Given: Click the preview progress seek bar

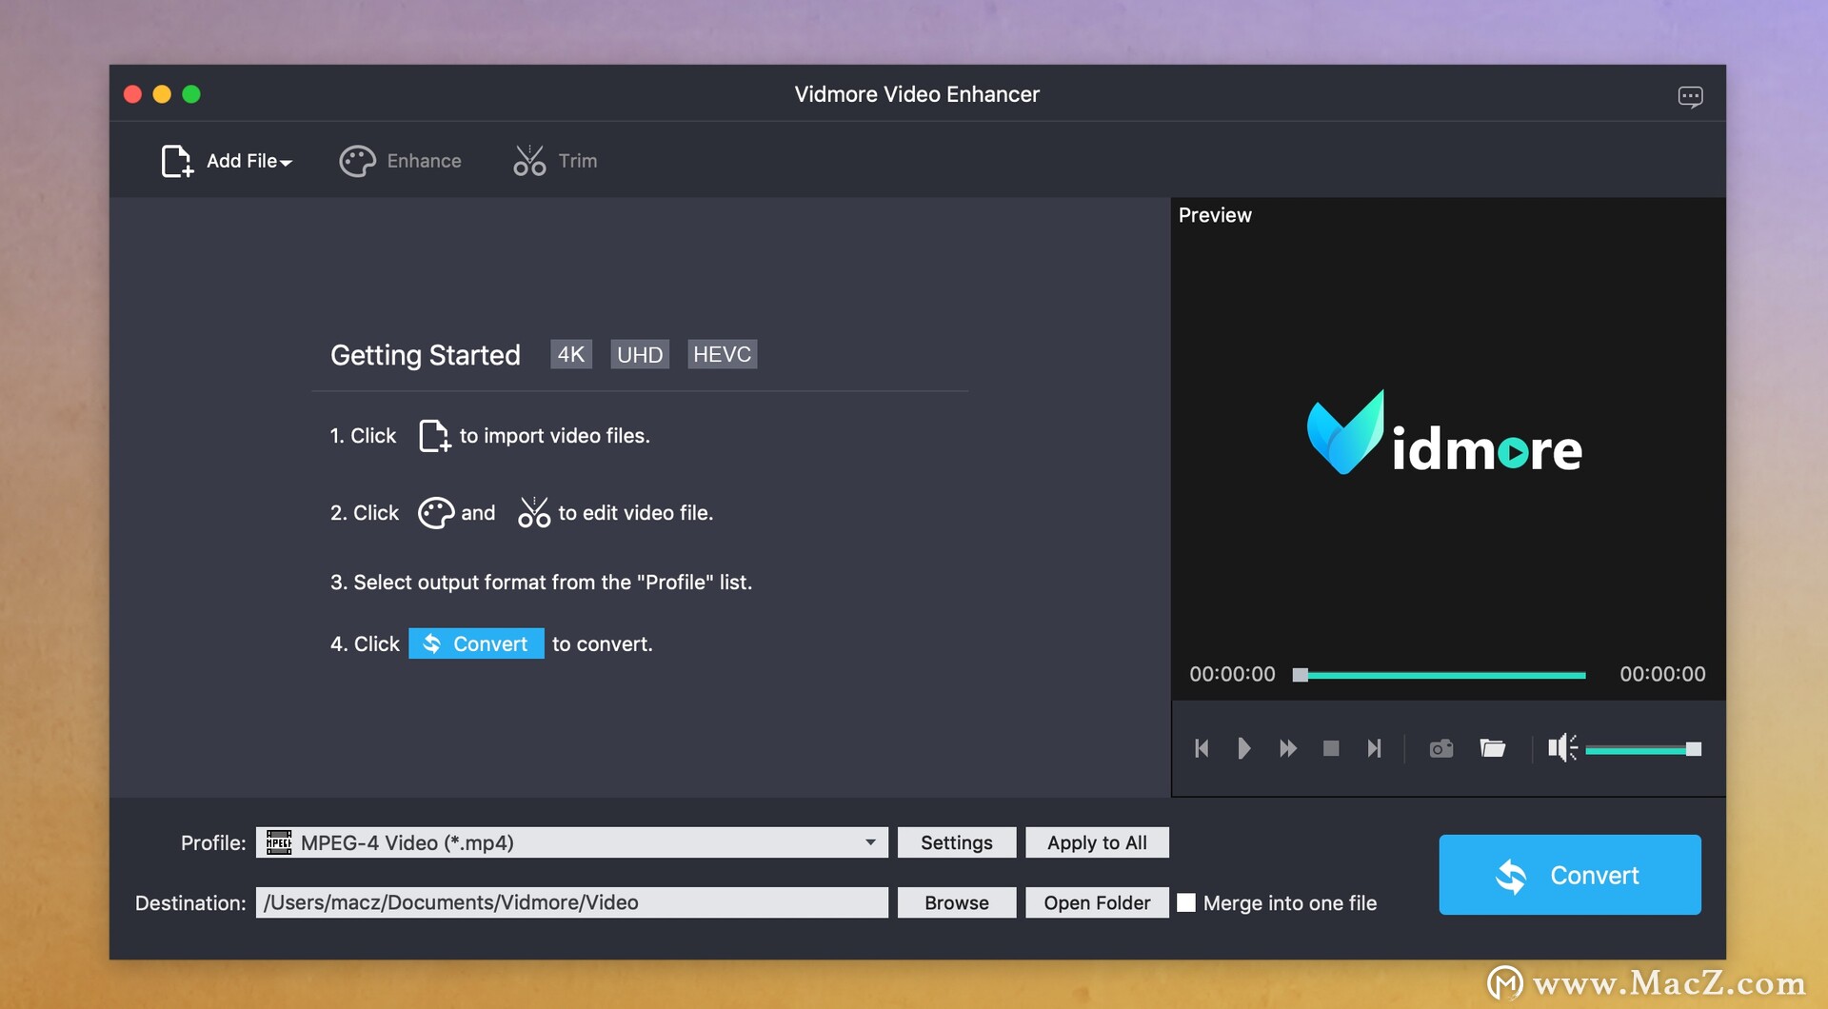Looking at the screenshot, I should pyautogui.click(x=1439, y=675).
